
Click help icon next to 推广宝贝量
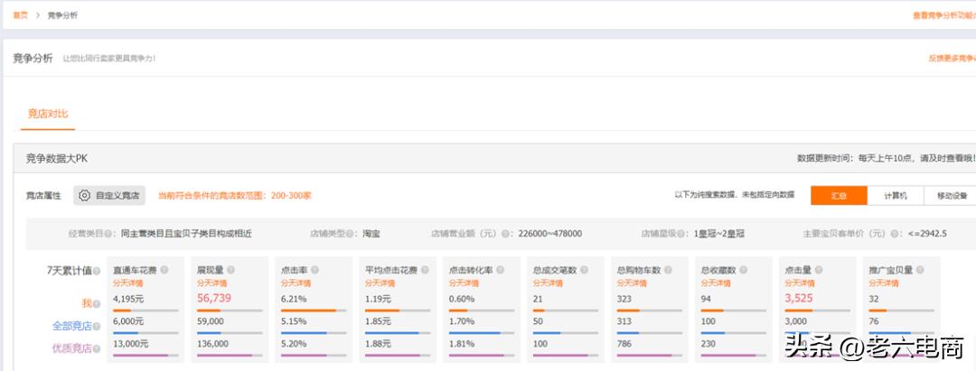(x=920, y=270)
